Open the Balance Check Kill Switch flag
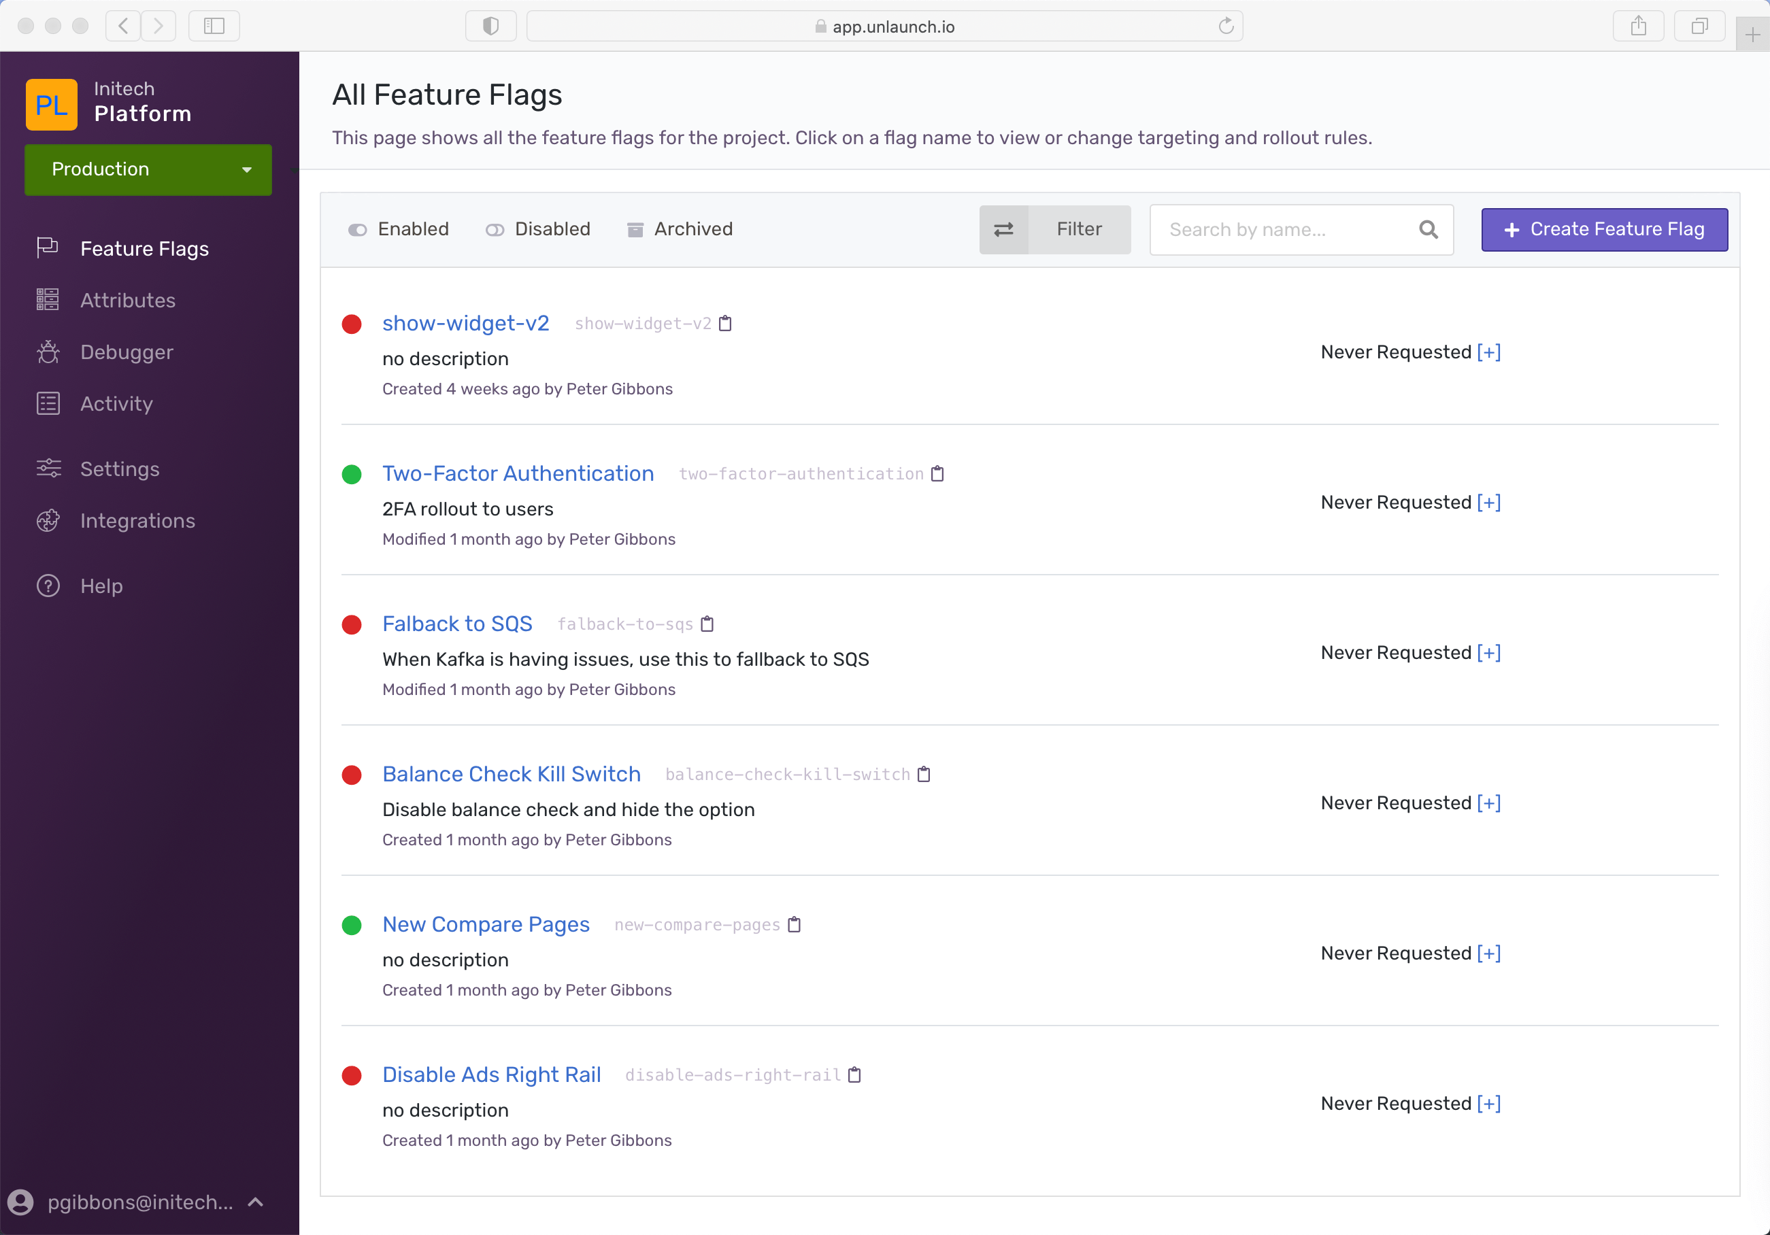 (x=511, y=774)
